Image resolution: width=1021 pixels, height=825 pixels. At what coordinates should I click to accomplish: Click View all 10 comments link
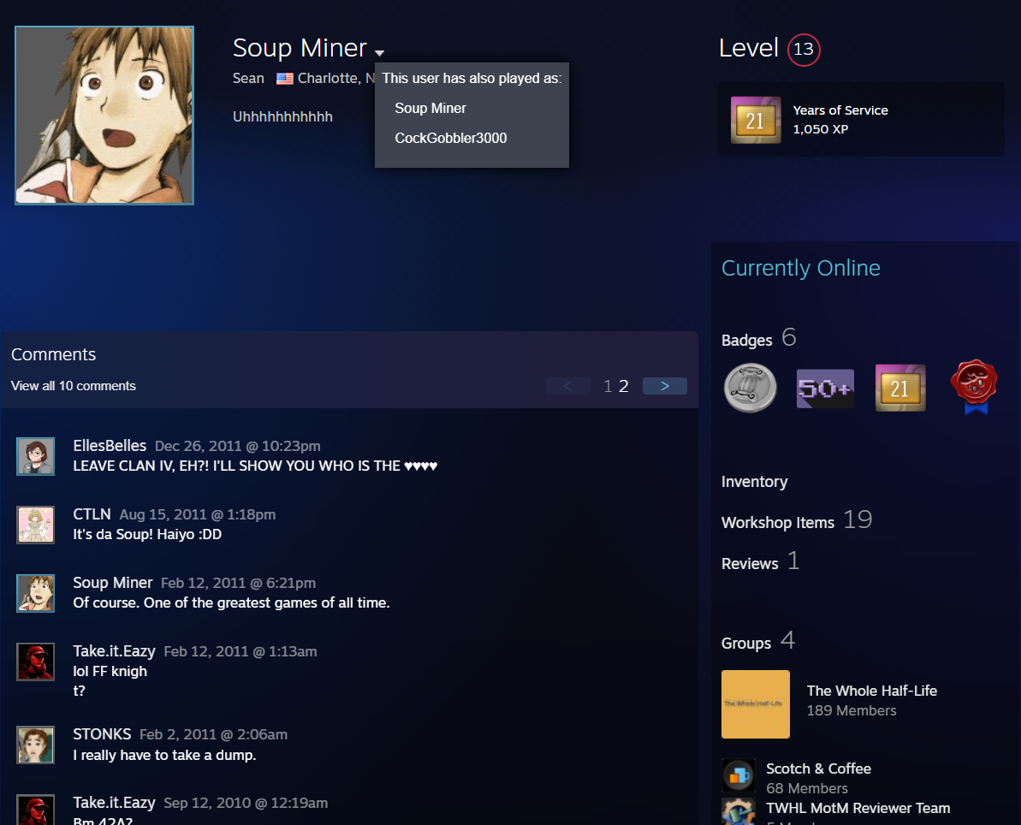[x=74, y=386]
